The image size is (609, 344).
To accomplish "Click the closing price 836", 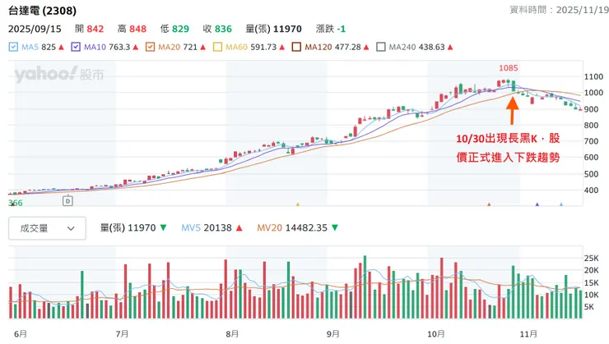I will [x=223, y=29].
